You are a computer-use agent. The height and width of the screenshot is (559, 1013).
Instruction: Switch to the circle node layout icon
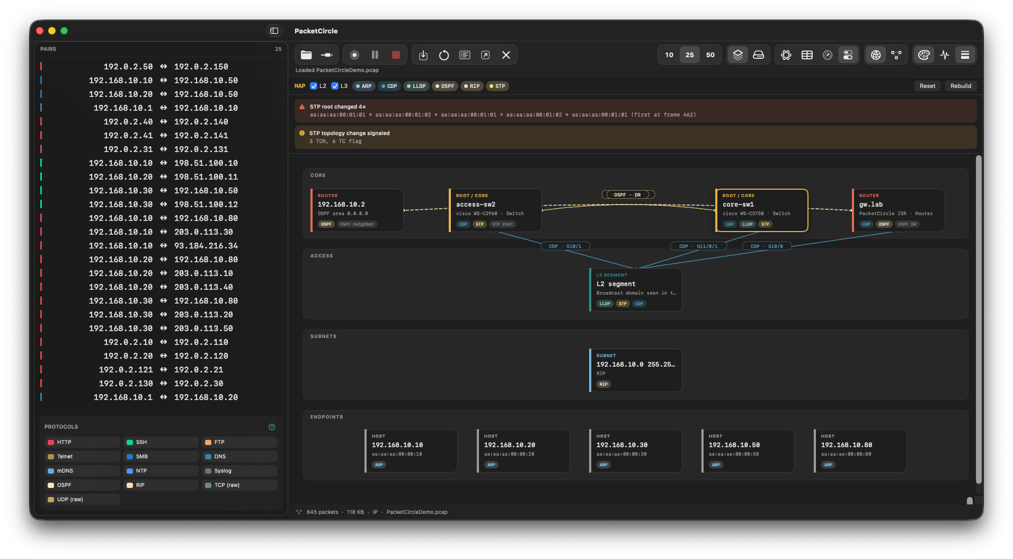pos(786,55)
